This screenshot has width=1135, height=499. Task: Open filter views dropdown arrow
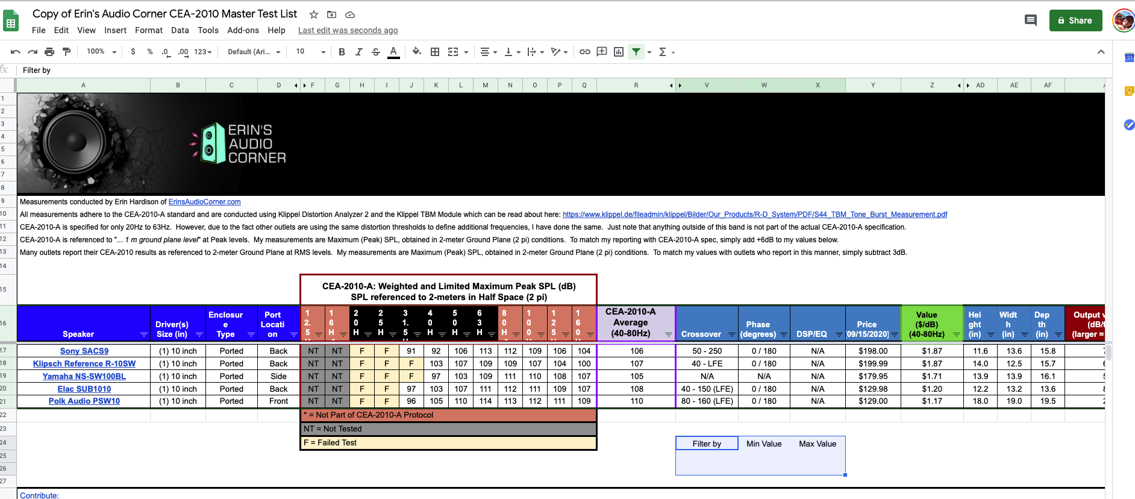pos(649,52)
